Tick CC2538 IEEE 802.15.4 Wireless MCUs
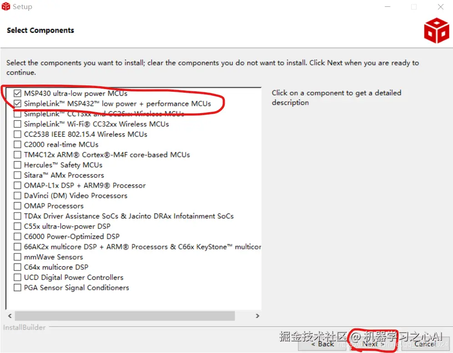This screenshot has width=453, height=353. pyautogui.click(x=17, y=134)
